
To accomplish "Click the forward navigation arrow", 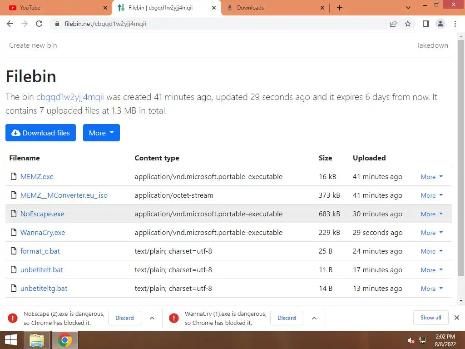I will 25,24.
